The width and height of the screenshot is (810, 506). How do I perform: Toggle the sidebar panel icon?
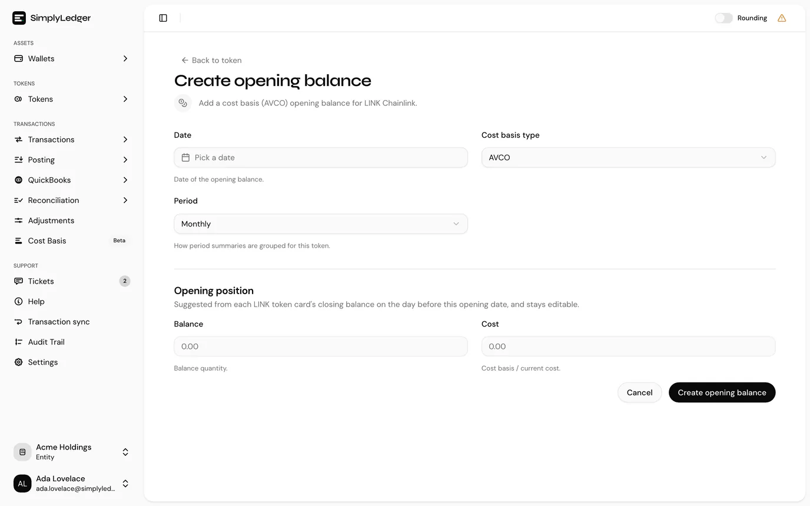163,18
